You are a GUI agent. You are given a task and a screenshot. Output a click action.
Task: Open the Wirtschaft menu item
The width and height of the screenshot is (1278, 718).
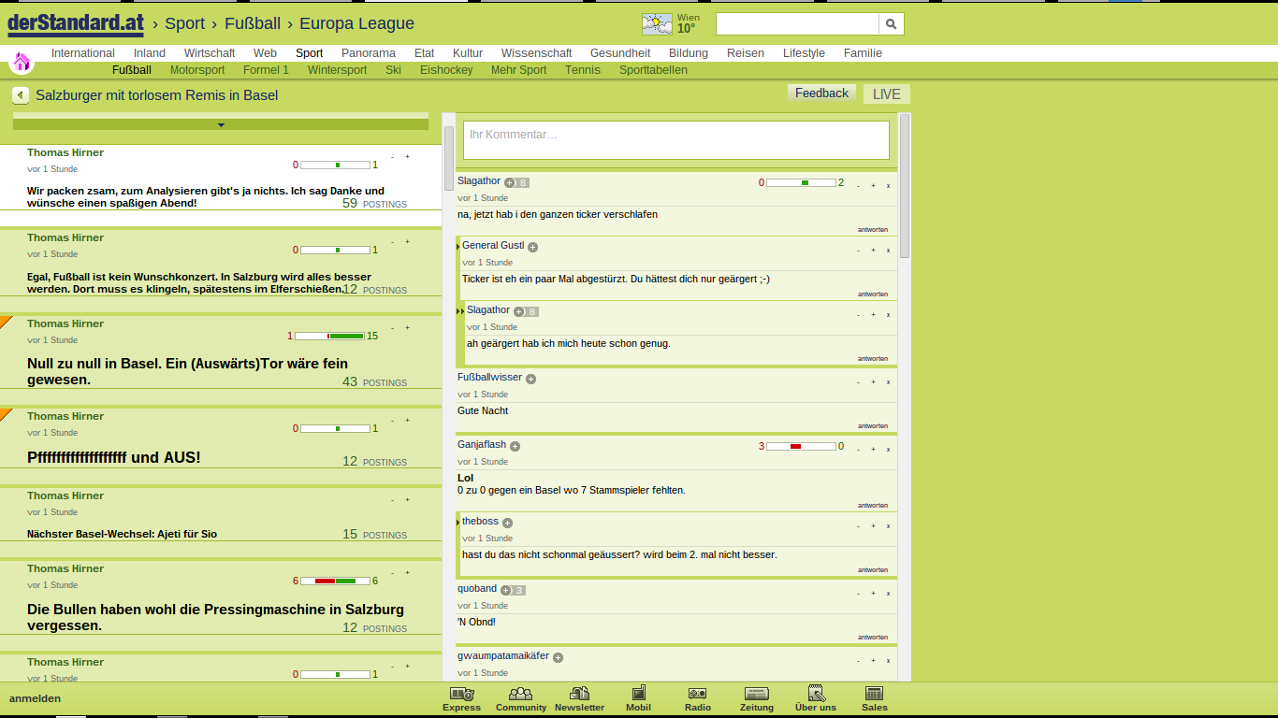(210, 53)
